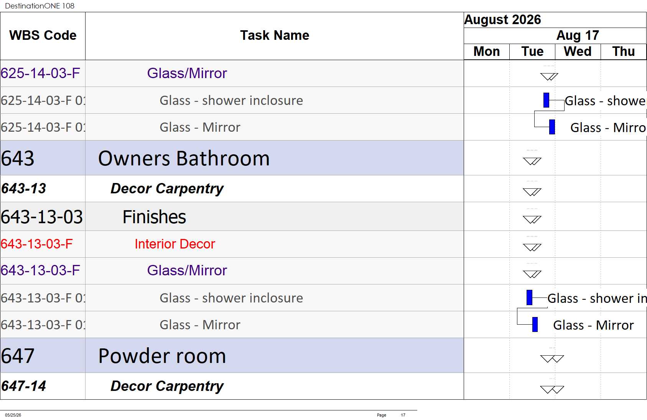Click the Finishes summary marker in Gantt chart
The height and width of the screenshot is (420, 647).
(532, 219)
